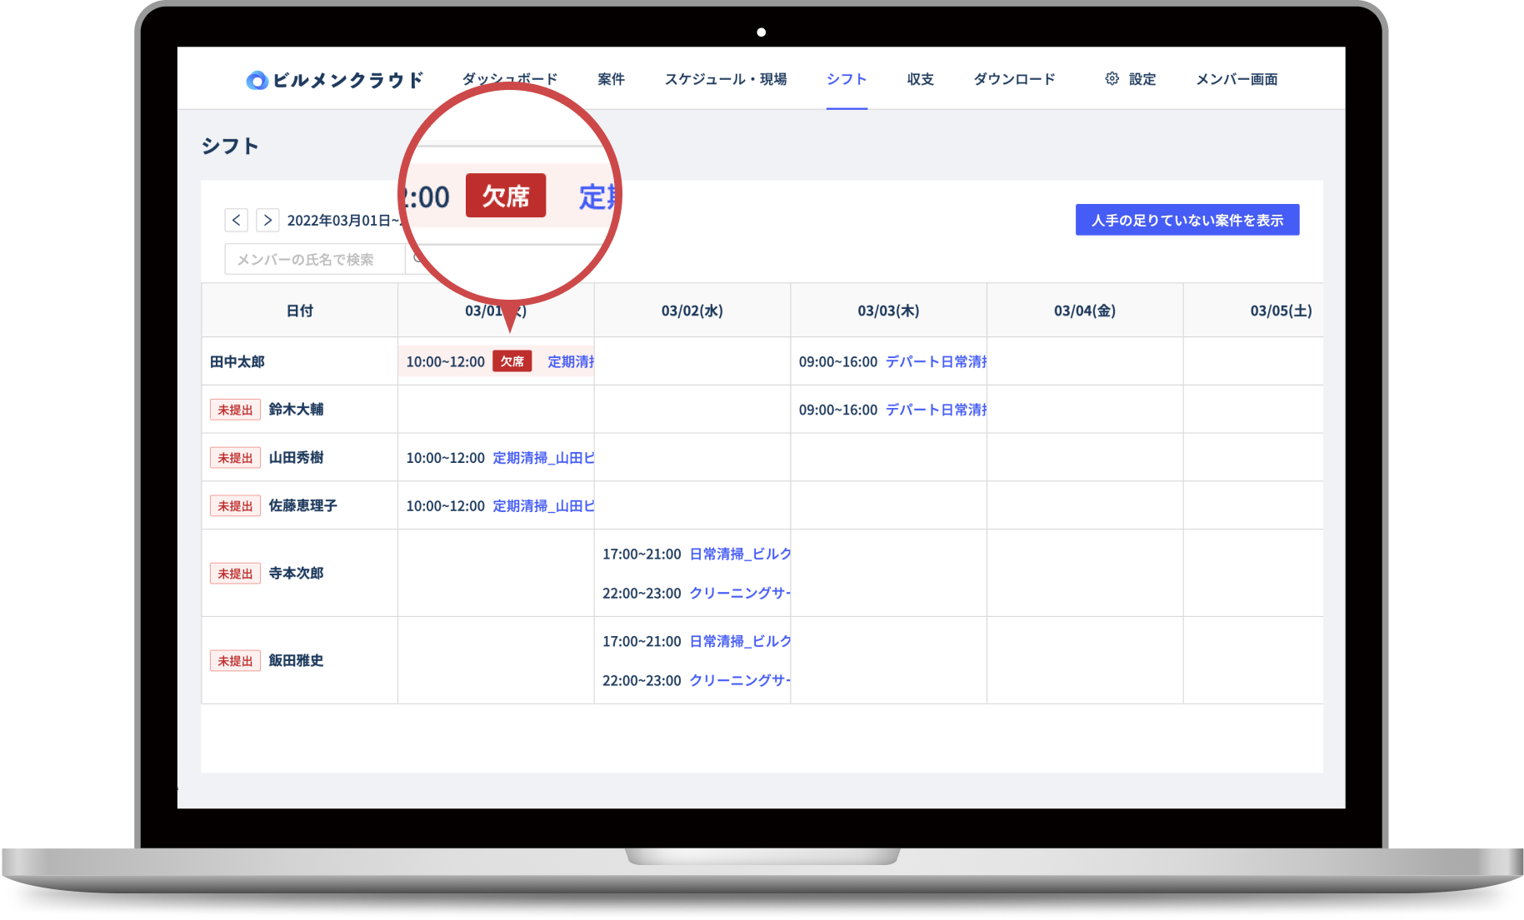Screen dimensions: 1524x920
Task: Open スケジュール・現場 menu item
Action: pos(726,79)
